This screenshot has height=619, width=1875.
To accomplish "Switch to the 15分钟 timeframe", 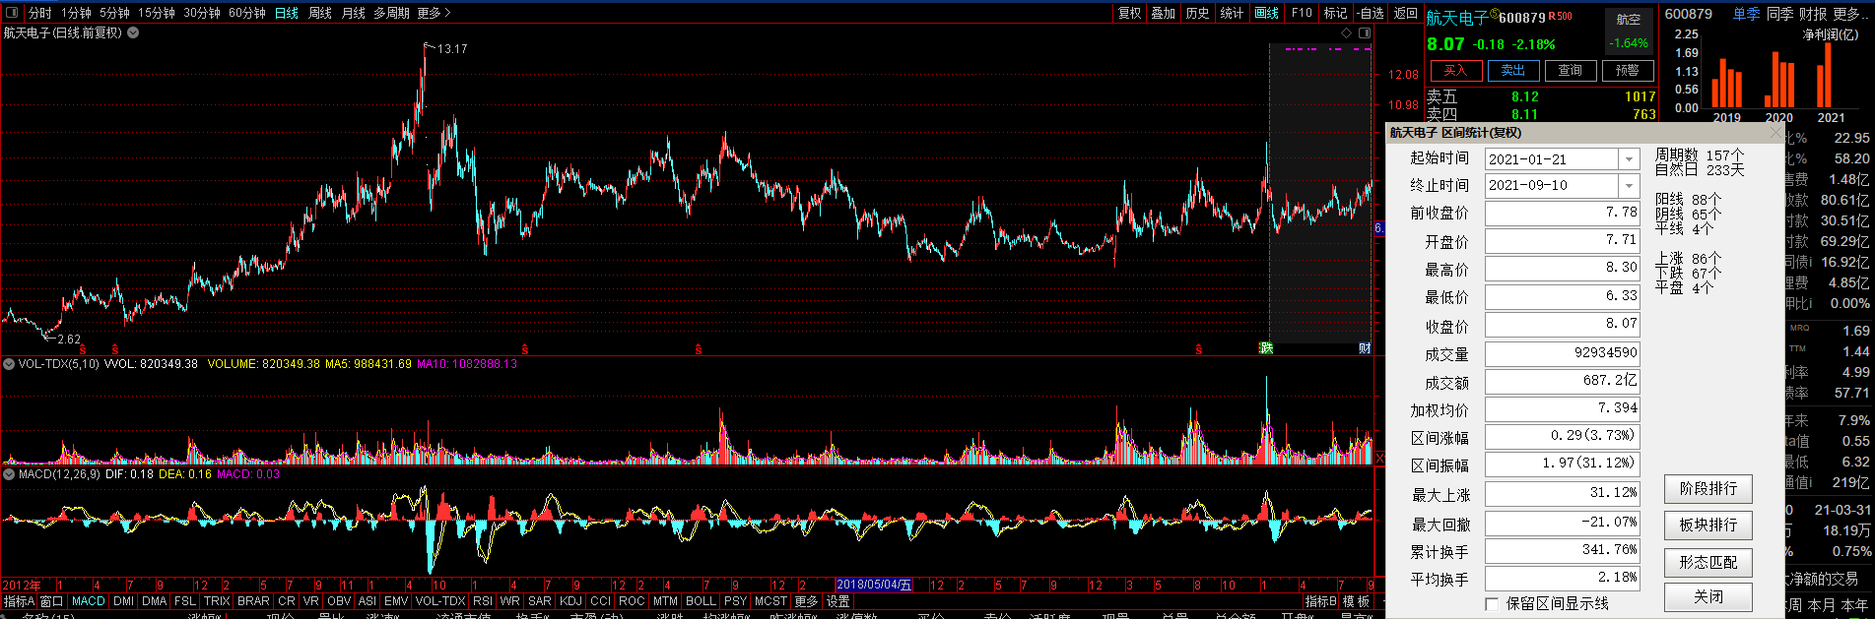I will tap(156, 13).
